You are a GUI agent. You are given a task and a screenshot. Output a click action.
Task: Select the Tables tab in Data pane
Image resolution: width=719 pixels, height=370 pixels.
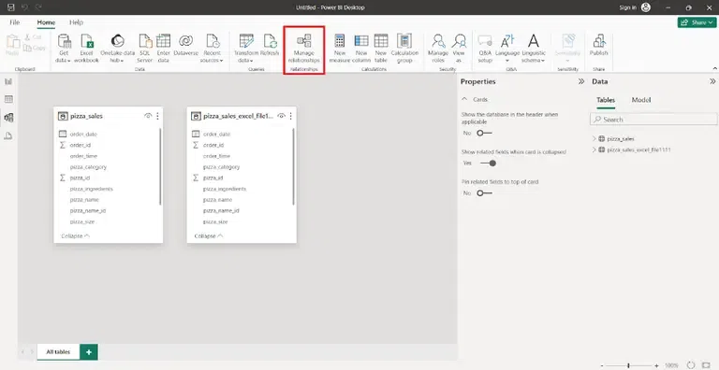pyautogui.click(x=606, y=100)
